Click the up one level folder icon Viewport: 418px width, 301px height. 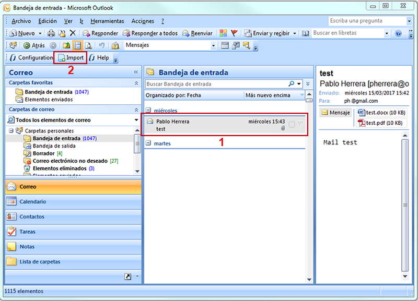point(66,45)
